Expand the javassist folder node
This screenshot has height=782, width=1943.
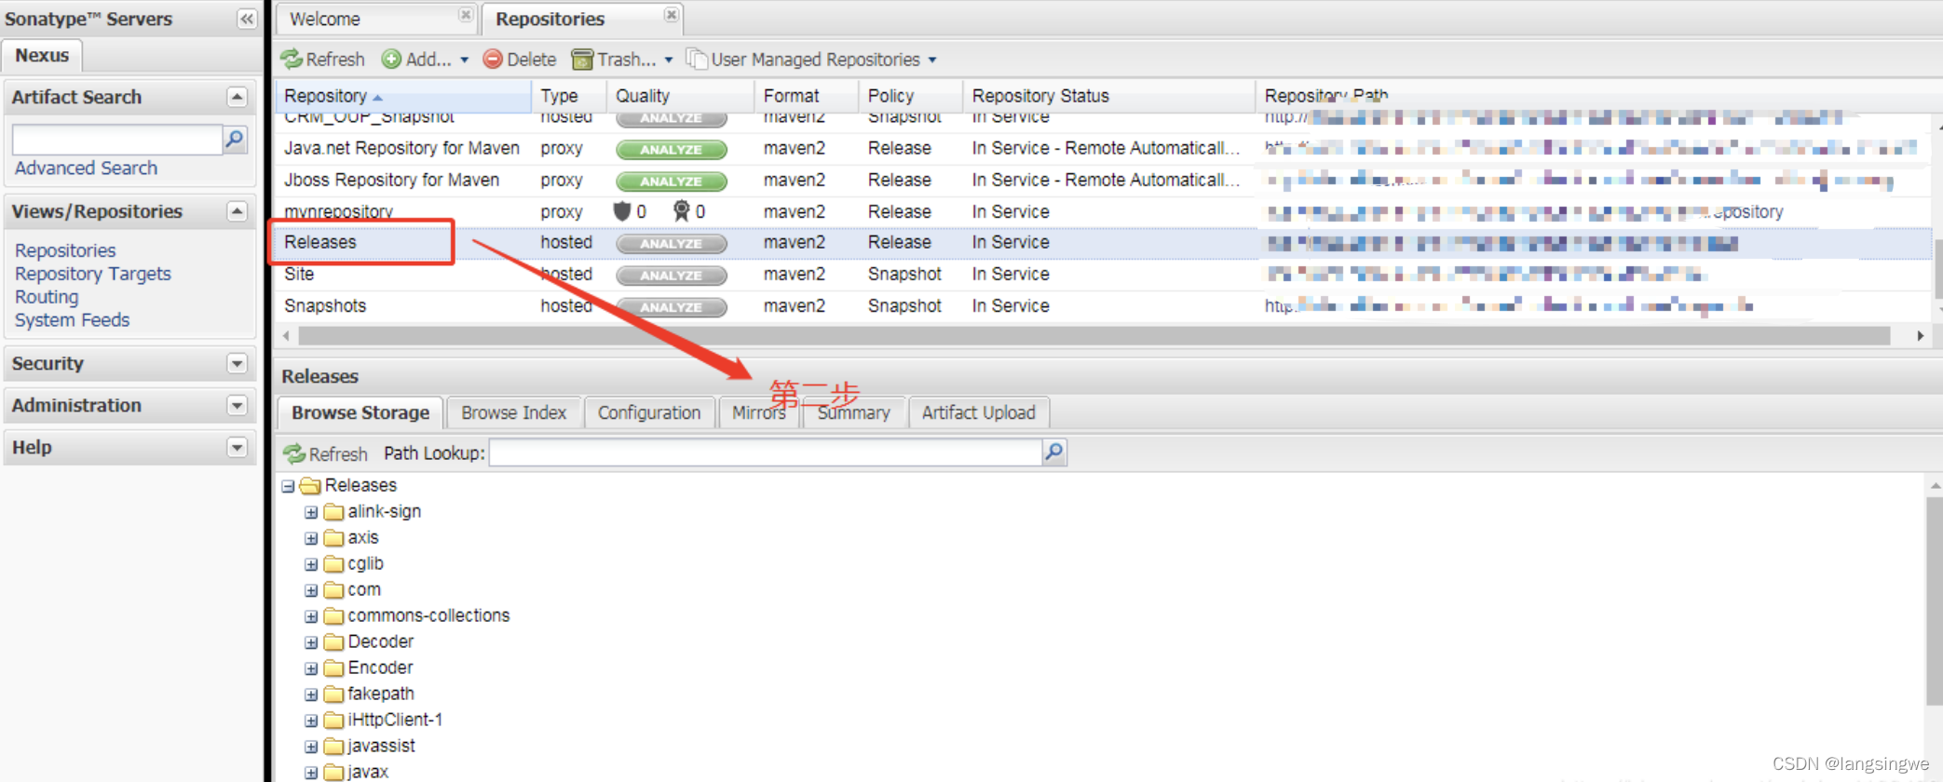[x=311, y=747]
